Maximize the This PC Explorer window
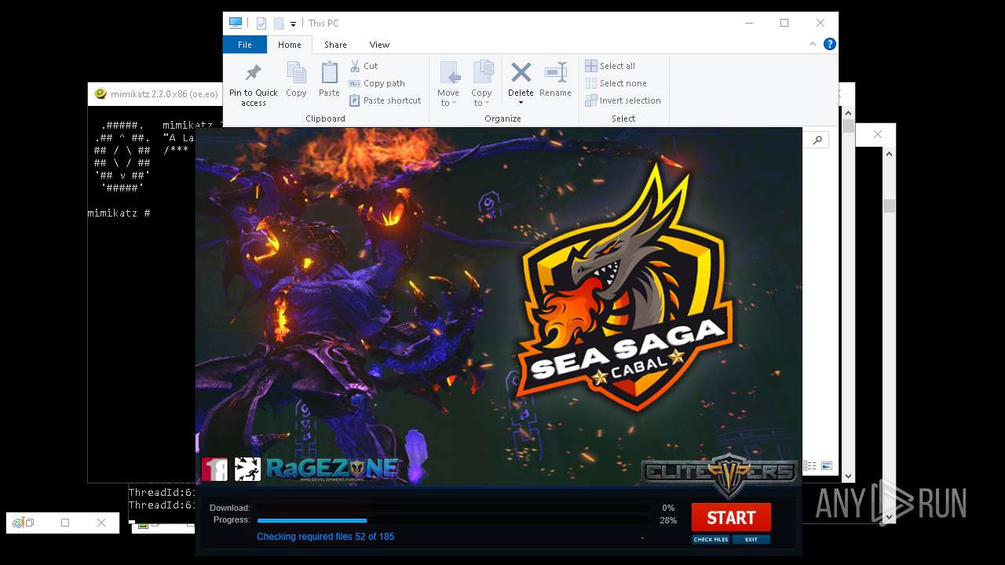Viewport: 1005px width, 565px height. (784, 24)
